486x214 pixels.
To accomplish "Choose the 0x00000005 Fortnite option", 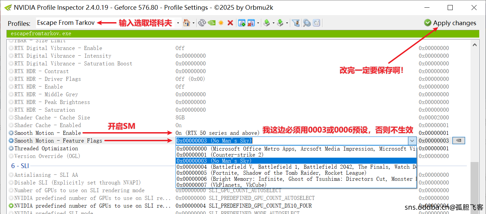I will point(296,173).
